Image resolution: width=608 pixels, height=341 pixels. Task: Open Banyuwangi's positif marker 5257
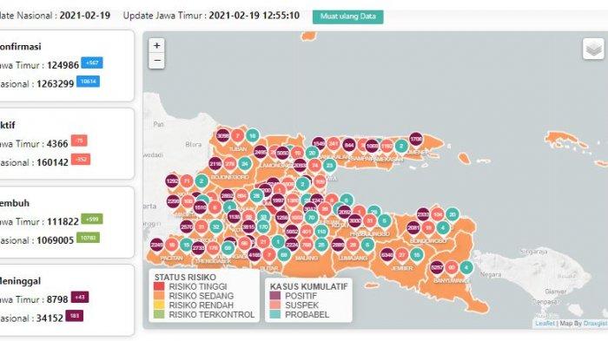(437, 267)
